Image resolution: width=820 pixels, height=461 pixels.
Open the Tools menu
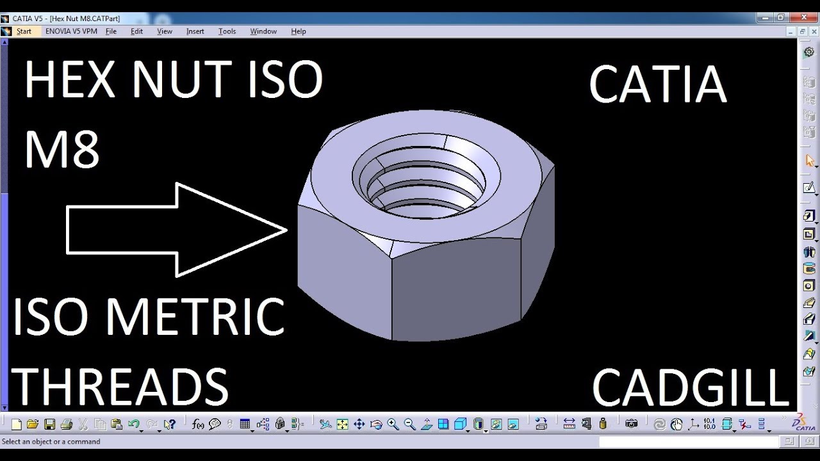tap(227, 31)
